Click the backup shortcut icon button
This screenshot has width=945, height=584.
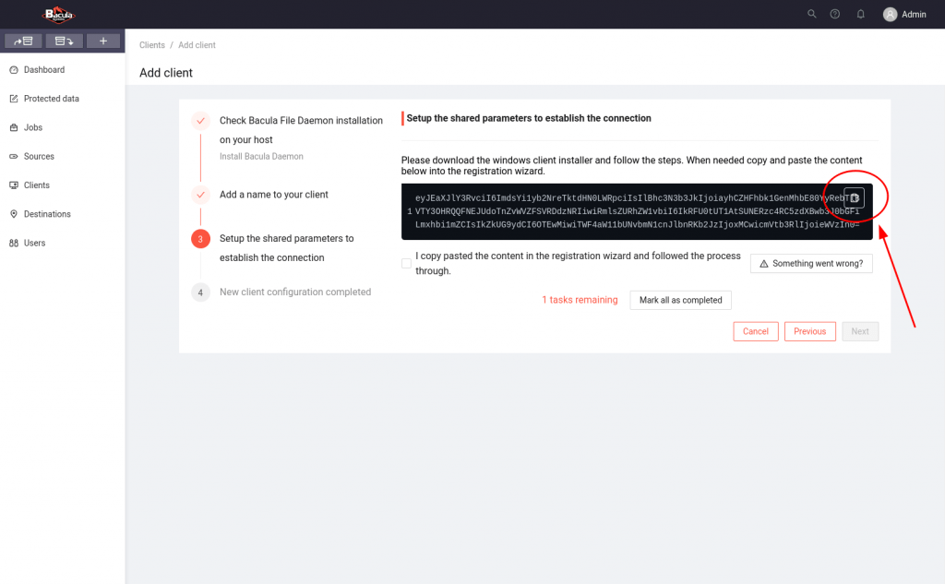[23, 42]
